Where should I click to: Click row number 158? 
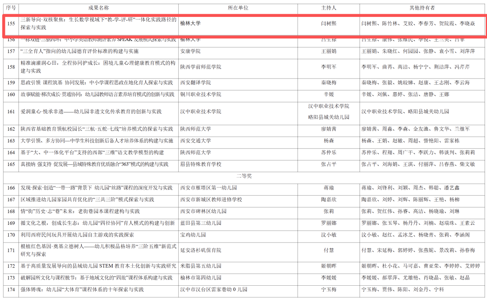click(x=11, y=67)
